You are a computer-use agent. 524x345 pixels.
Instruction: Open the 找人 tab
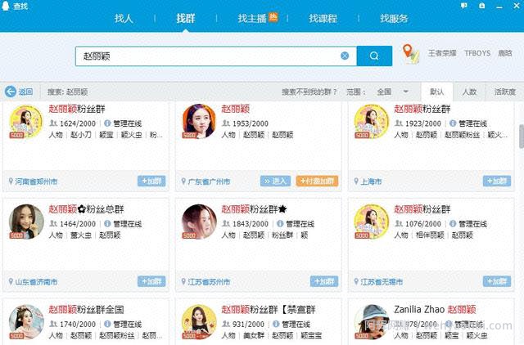124,18
